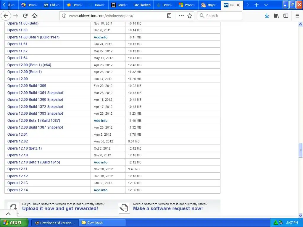
Task: Click the scroll-to-top chevron button
Action: [8, 214]
